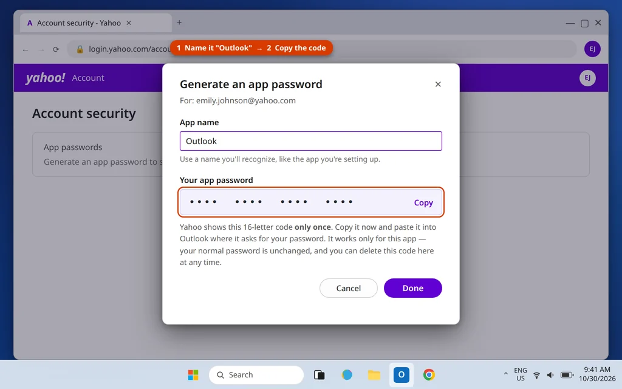622x389 pixels.
Task: Open Chrome from the taskbar
Action: (429, 374)
